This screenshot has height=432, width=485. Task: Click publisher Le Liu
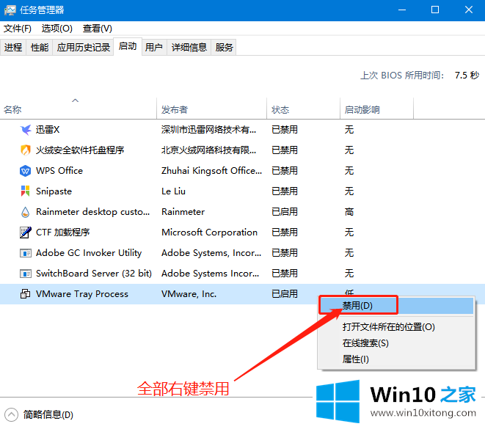point(173,191)
